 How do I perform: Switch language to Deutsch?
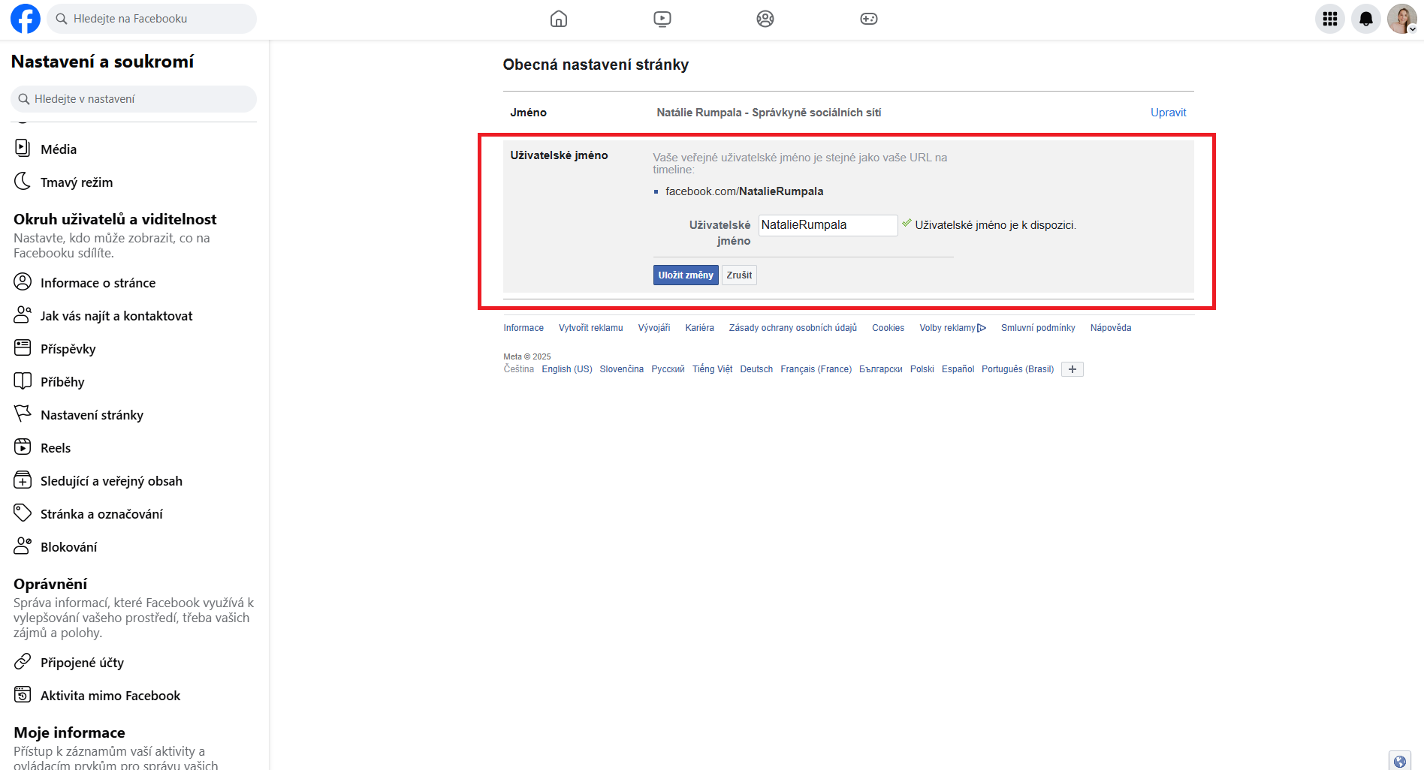[756, 369]
